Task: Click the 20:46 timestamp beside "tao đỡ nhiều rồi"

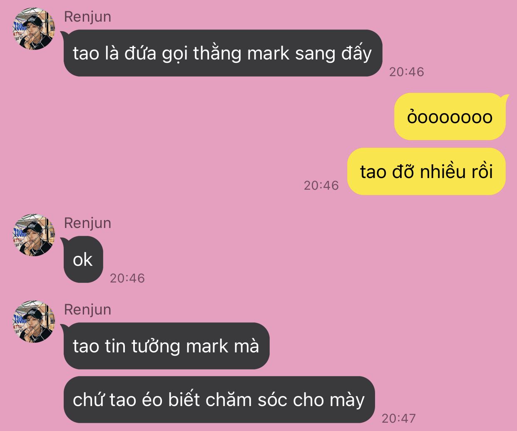Action: tap(321, 185)
